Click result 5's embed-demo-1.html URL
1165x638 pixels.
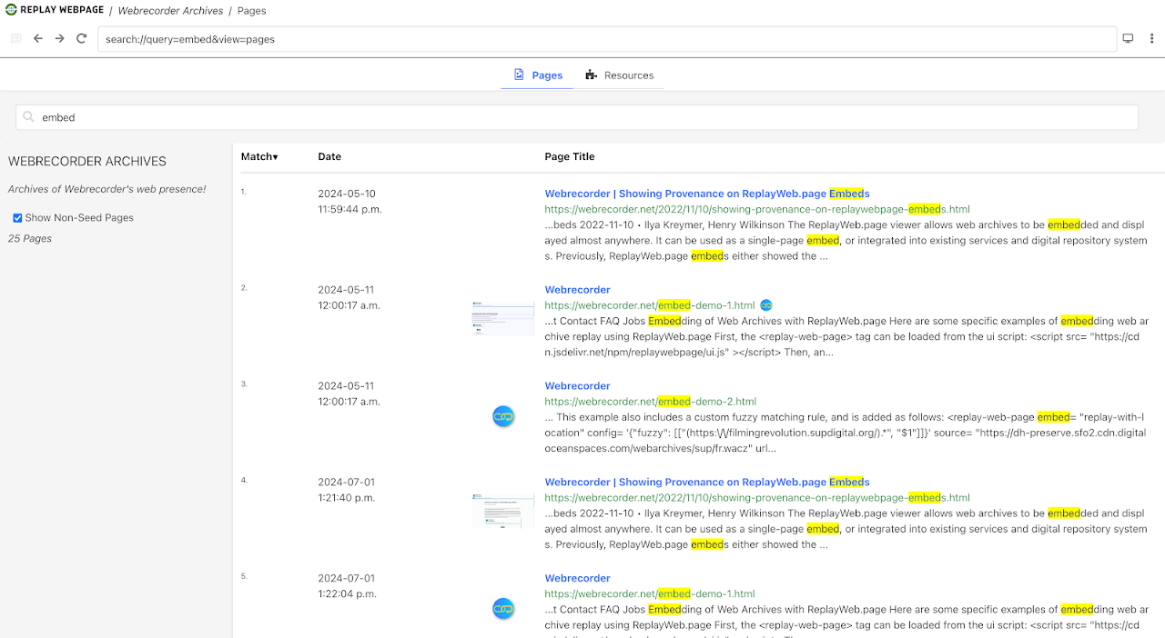click(650, 594)
